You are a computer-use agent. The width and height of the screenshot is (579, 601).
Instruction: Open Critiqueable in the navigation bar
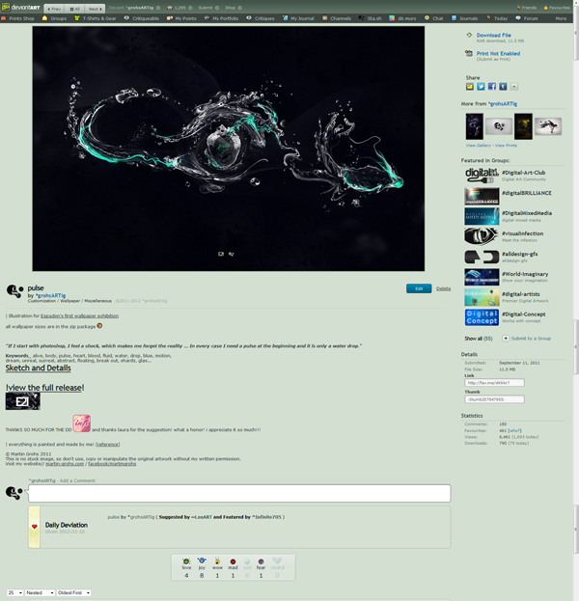[x=142, y=18]
